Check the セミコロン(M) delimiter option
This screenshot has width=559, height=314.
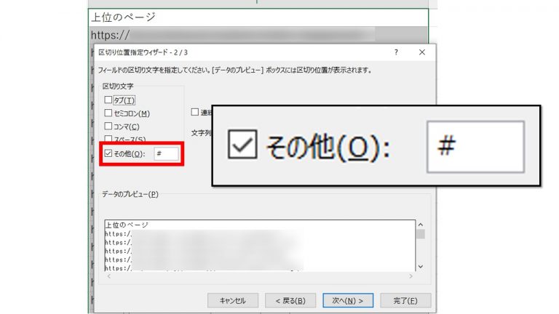coord(108,113)
